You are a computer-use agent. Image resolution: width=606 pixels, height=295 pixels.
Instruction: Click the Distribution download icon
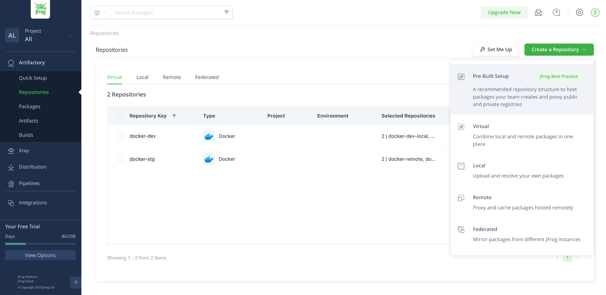click(11, 167)
